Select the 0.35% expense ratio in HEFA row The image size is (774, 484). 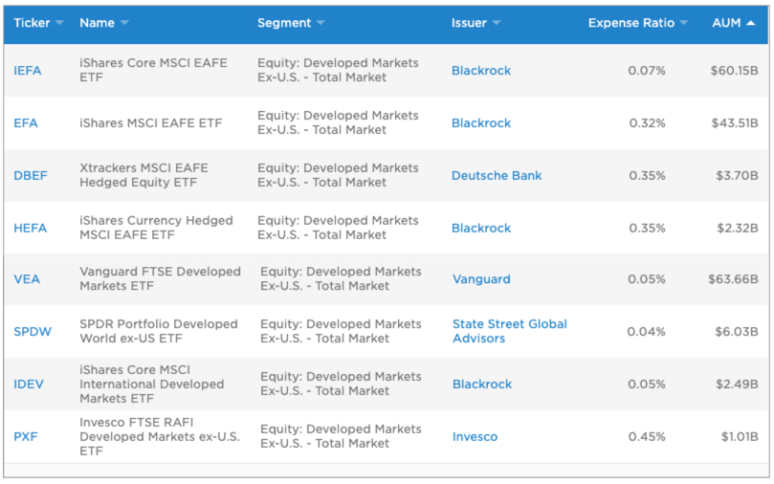click(647, 228)
